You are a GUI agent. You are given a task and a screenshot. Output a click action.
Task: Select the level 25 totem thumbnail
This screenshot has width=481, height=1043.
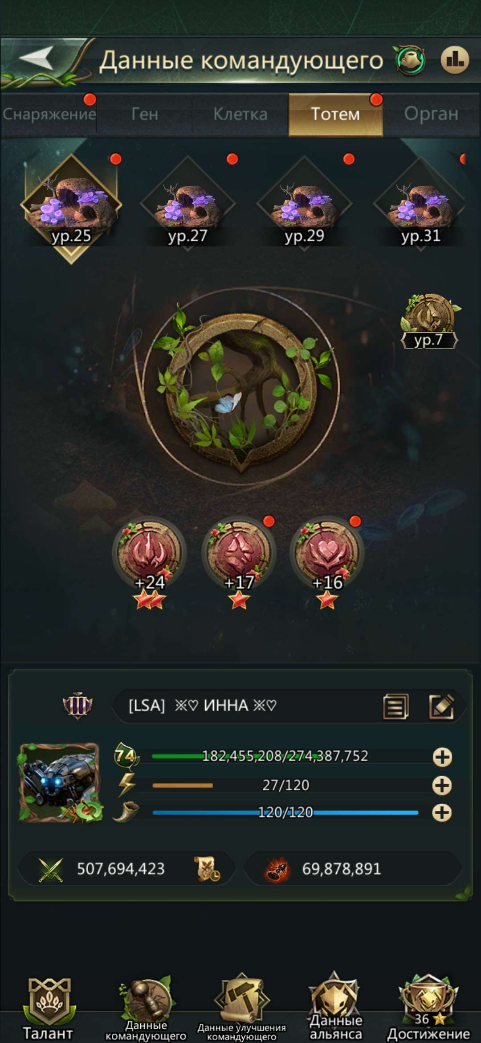click(71, 207)
